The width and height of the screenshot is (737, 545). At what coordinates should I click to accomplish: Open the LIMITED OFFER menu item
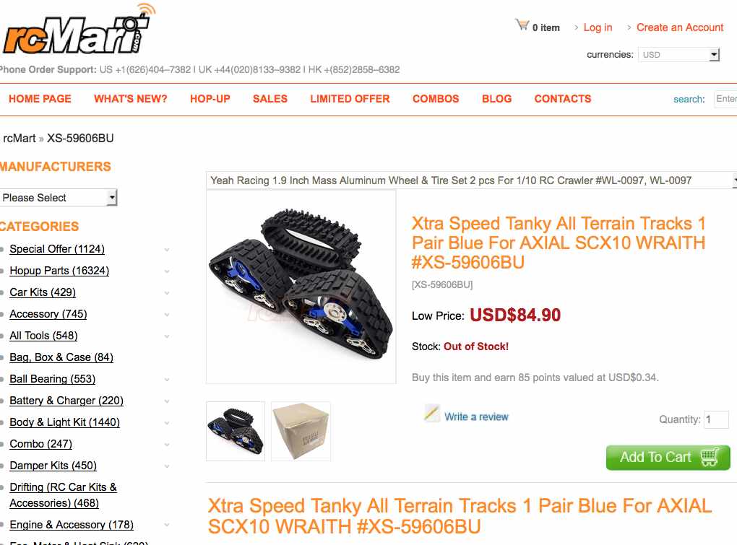pos(350,99)
